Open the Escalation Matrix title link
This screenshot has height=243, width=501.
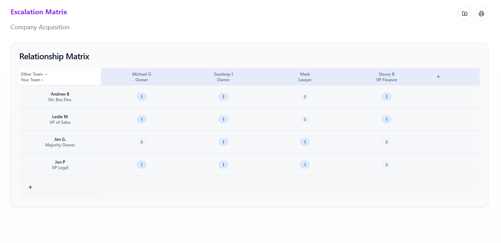point(39,12)
